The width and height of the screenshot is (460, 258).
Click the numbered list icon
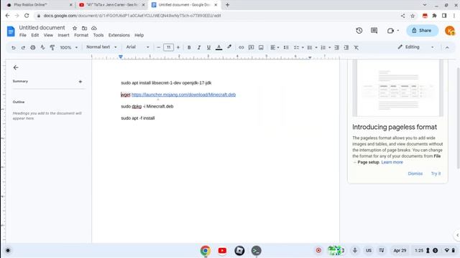pyautogui.click(x=323, y=47)
